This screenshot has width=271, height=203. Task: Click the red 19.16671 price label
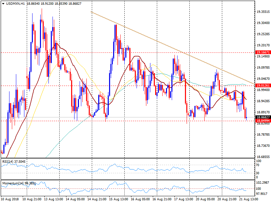263,52
